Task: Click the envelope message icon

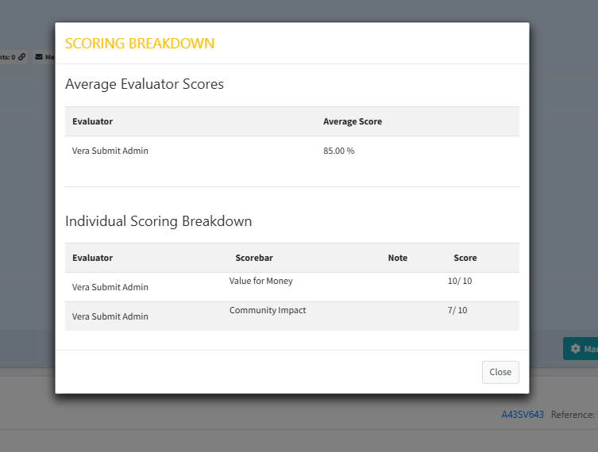Action: 39,57
